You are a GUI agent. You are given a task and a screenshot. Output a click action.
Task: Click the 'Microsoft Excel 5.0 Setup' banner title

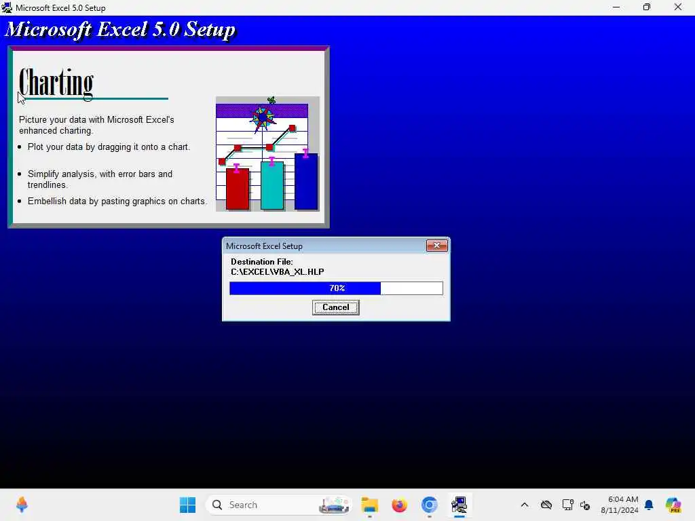(x=120, y=29)
